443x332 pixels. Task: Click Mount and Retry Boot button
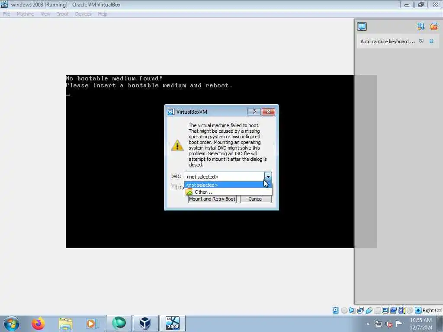pyautogui.click(x=212, y=199)
